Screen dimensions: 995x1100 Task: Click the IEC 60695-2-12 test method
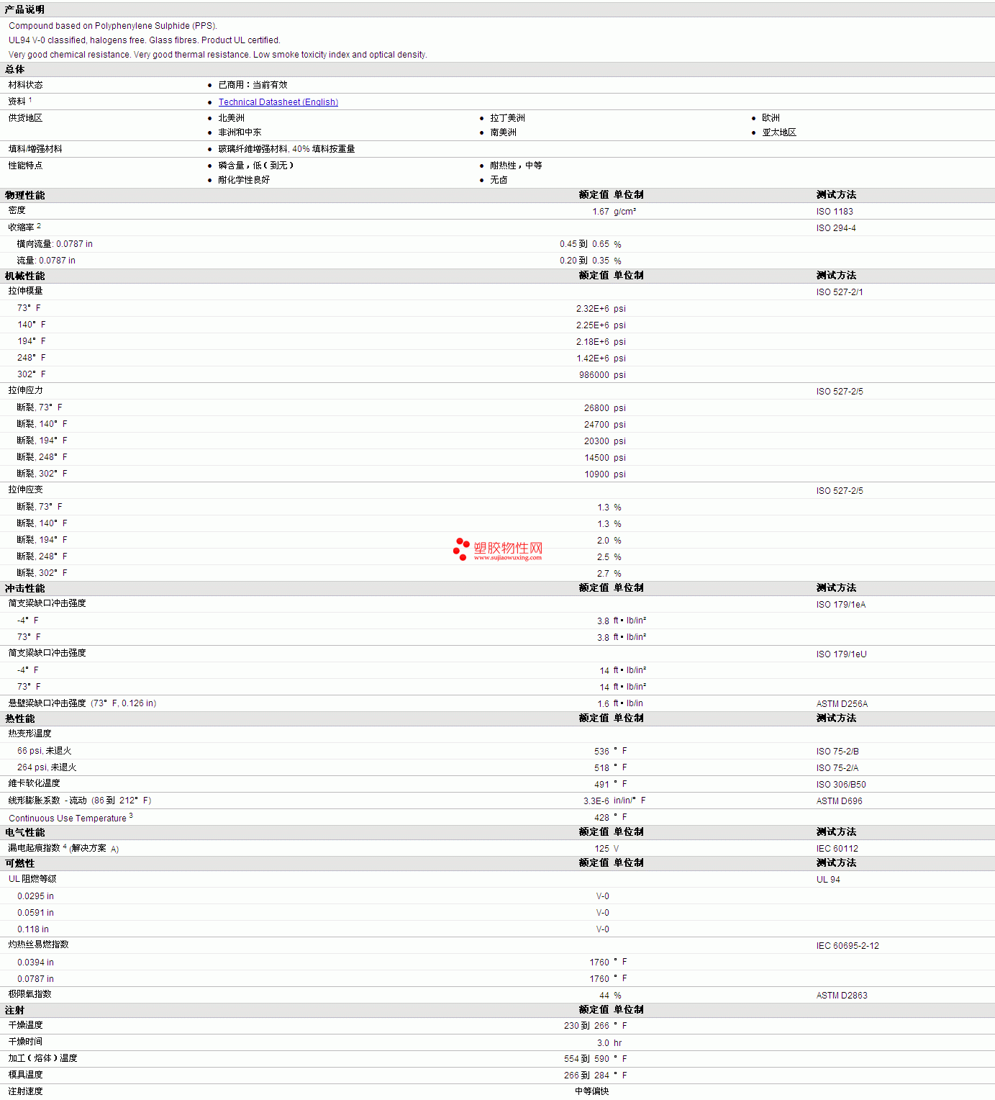848,946
